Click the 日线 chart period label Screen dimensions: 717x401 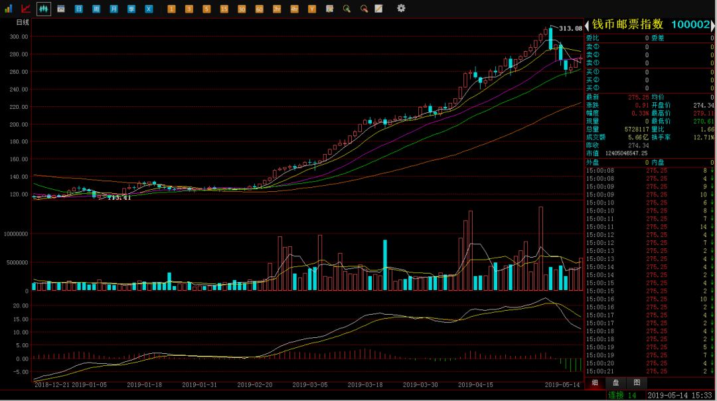(x=23, y=23)
